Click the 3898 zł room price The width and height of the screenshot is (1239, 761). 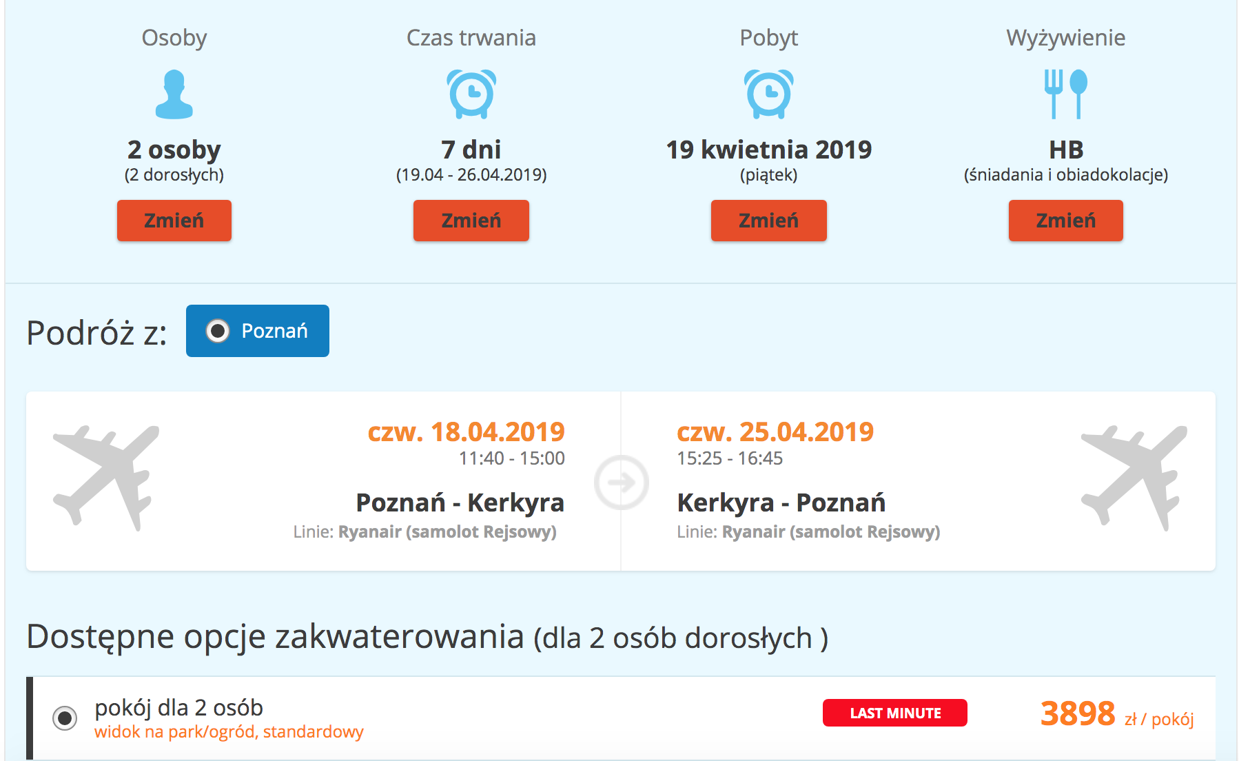point(1077,714)
